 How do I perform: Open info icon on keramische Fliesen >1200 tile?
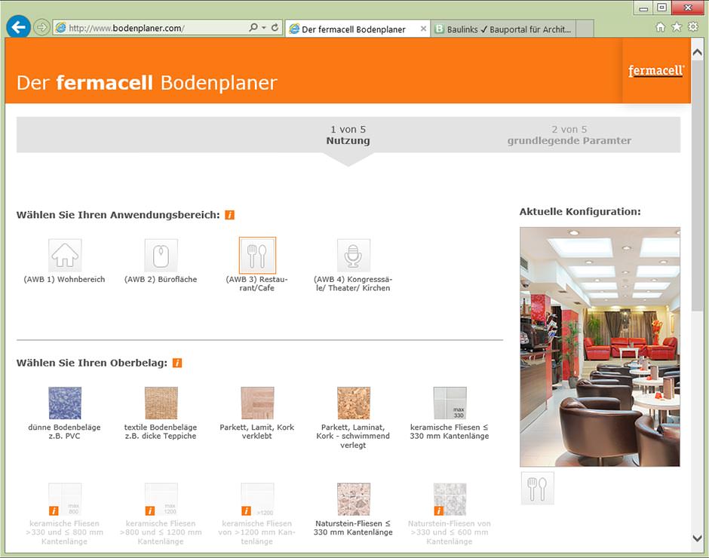(247, 510)
